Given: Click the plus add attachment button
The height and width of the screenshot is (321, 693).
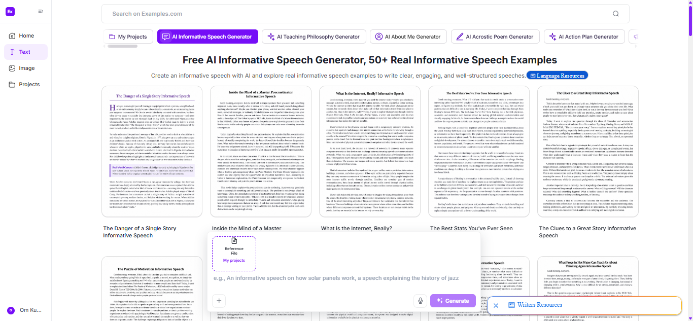Looking at the screenshot, I should coord(219,301).
